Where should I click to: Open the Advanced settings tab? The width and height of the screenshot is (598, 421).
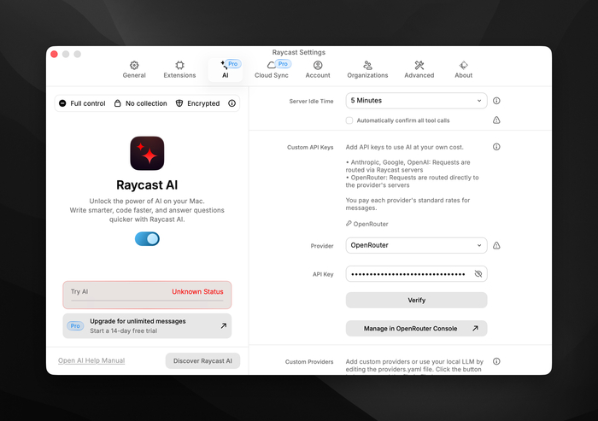[x=419, y=69]
